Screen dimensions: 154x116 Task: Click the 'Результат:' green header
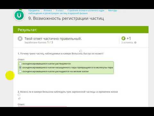pos(81,30)
